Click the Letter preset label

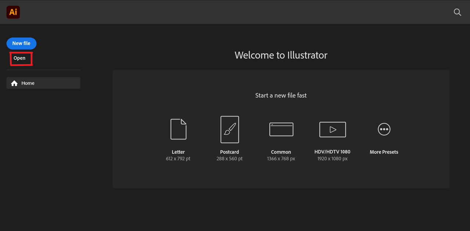tap(178, 152)
